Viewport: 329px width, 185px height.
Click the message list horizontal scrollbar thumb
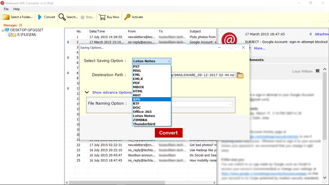[x=117, y=182]
